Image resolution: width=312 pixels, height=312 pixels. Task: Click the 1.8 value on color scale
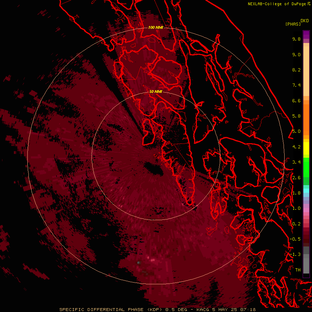(x=296, y=193)
